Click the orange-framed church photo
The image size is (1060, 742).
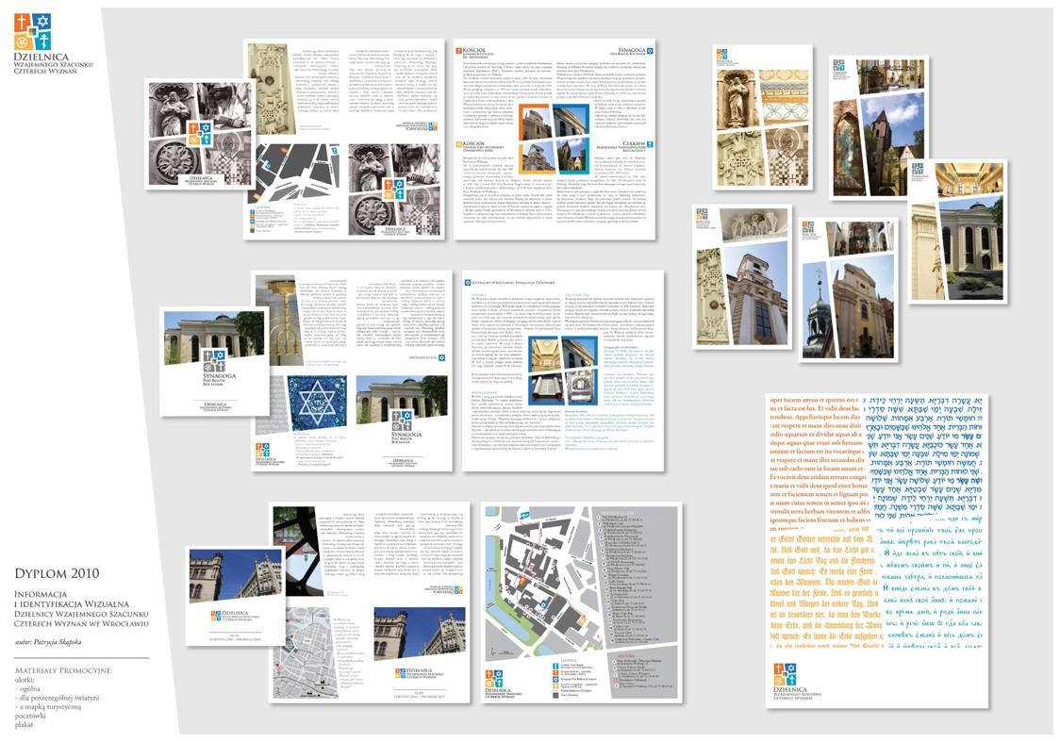[534, 122]
